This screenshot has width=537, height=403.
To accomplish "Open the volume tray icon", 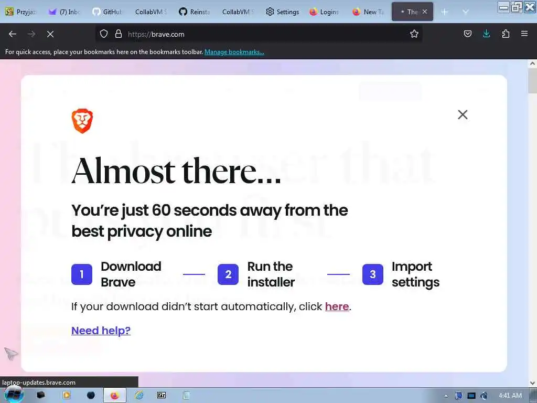I will (x=484, y=396).
